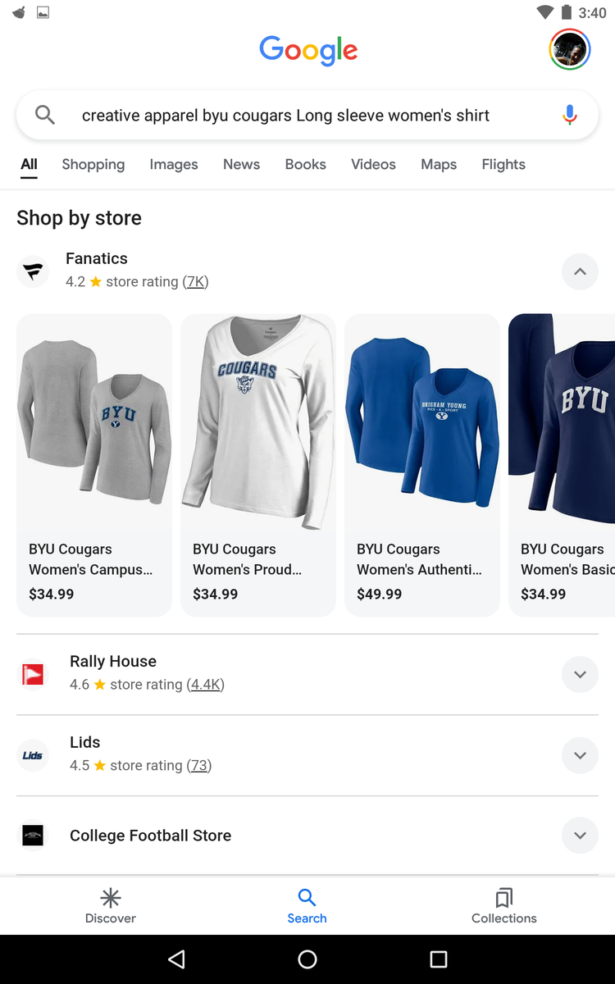Collapse the Fanatics store section
615x984 pixels.
coord(580,271)
